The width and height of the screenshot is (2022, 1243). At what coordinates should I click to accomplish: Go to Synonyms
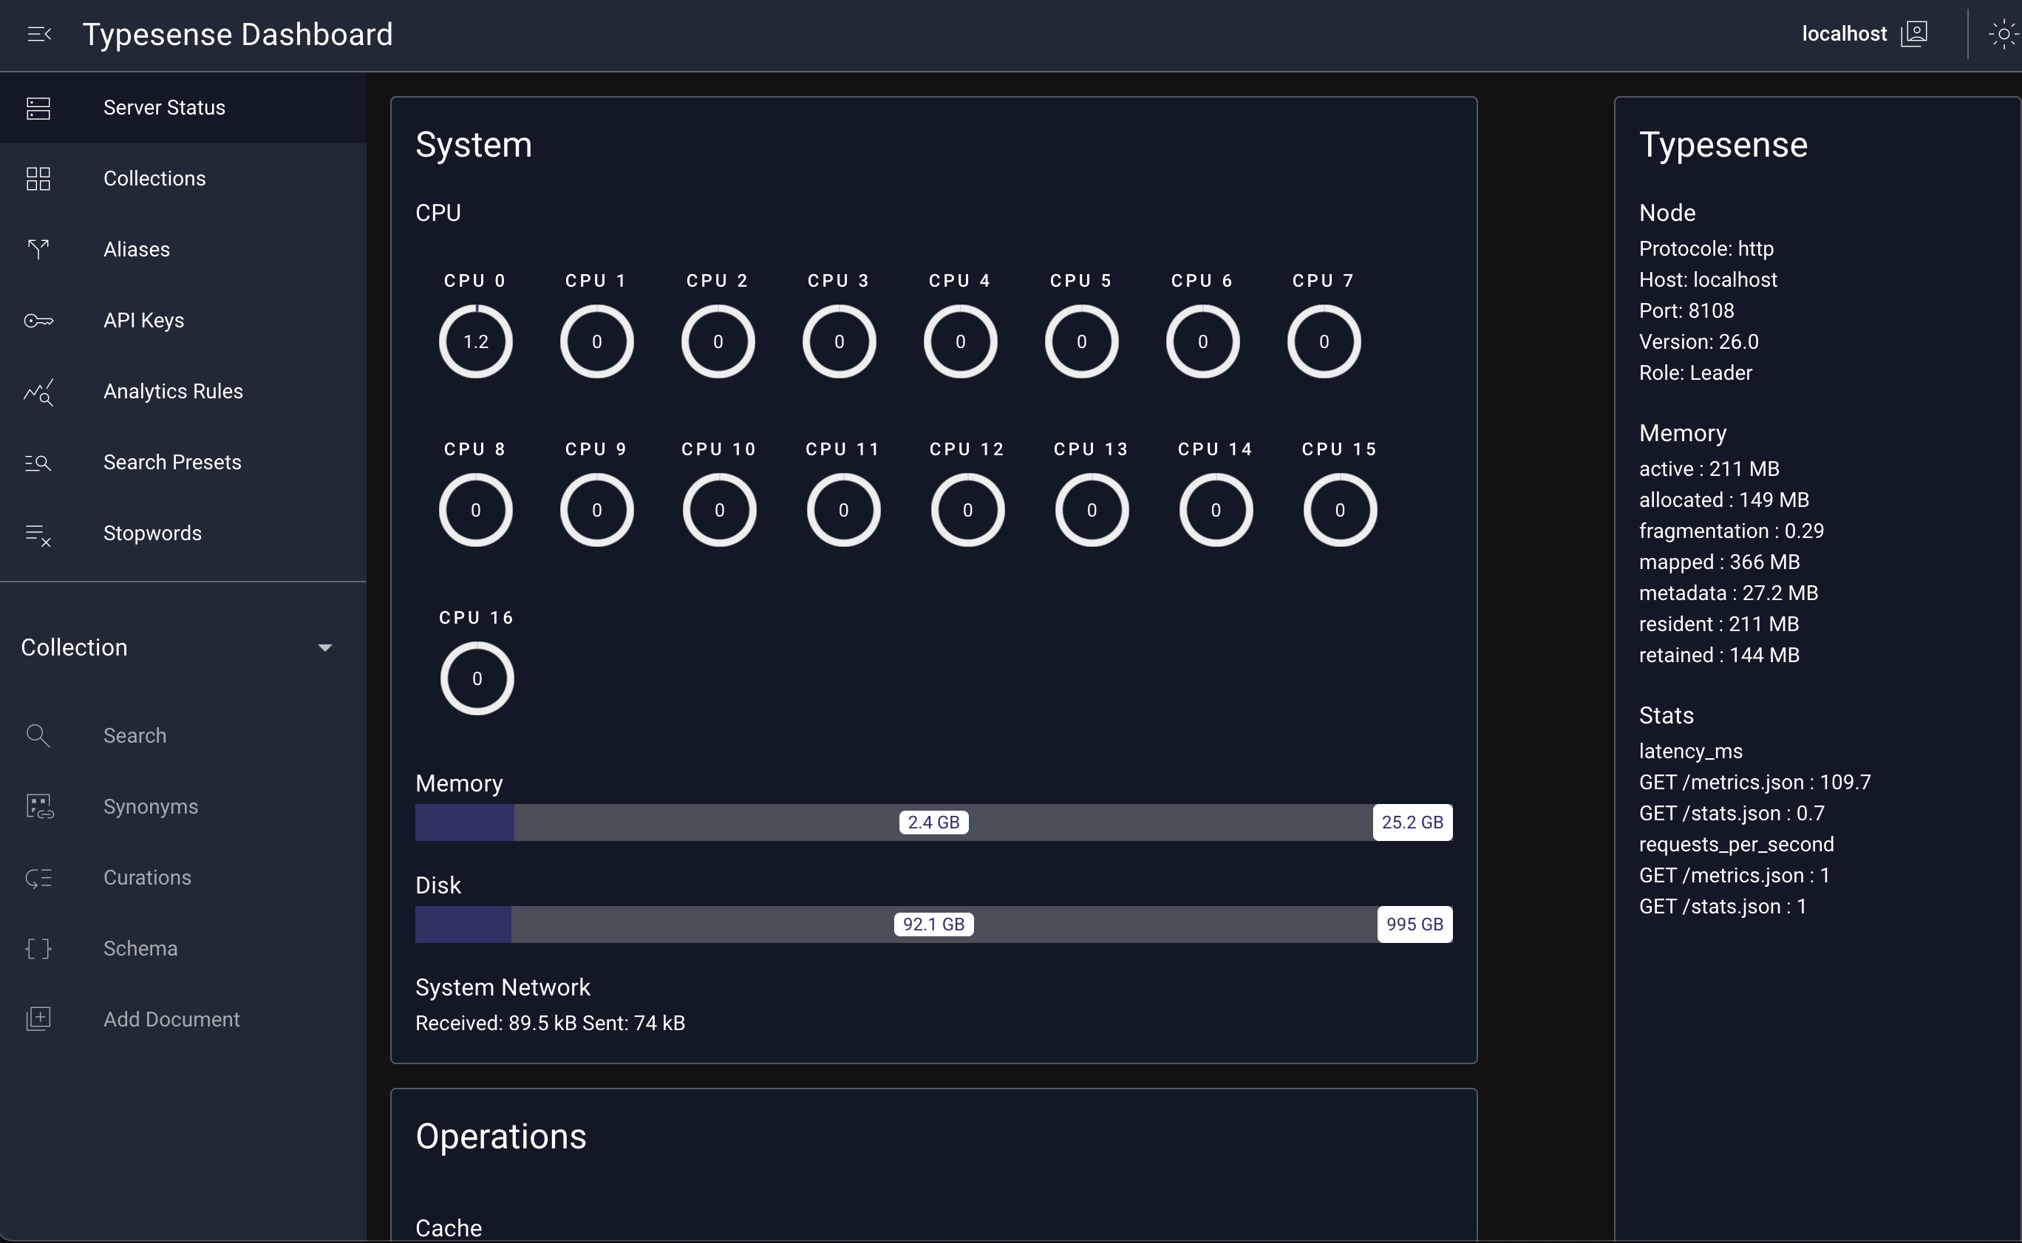click(183, 806)
